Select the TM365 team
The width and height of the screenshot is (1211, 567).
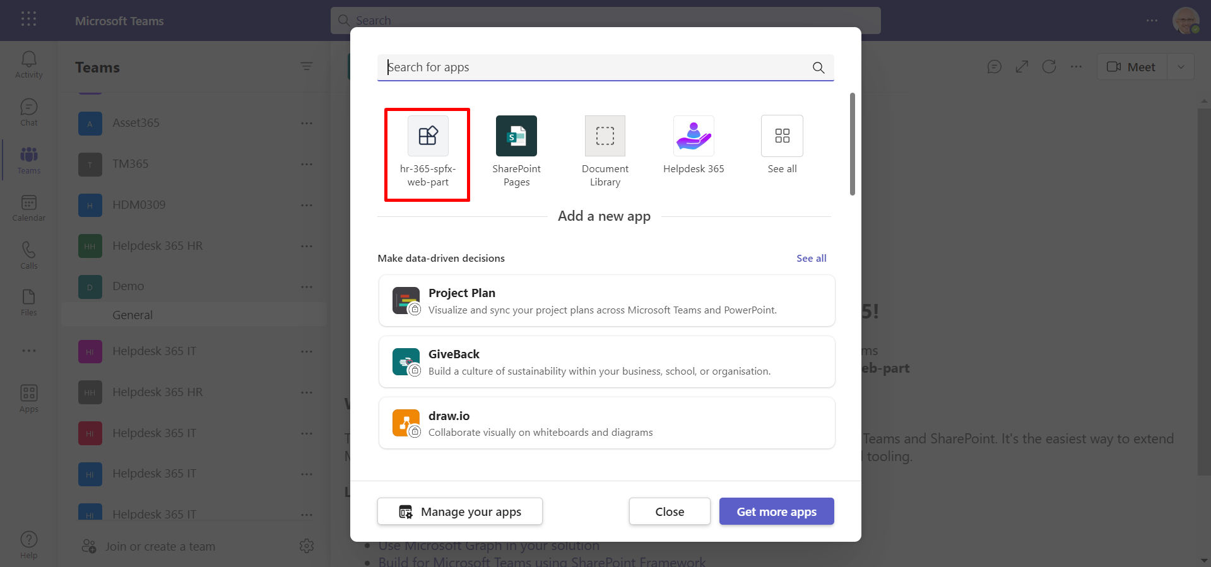(194, 164)
